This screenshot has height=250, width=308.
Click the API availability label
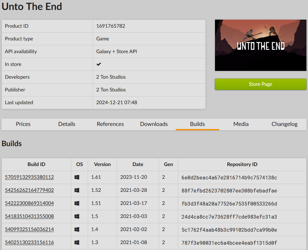coord(21,51)
